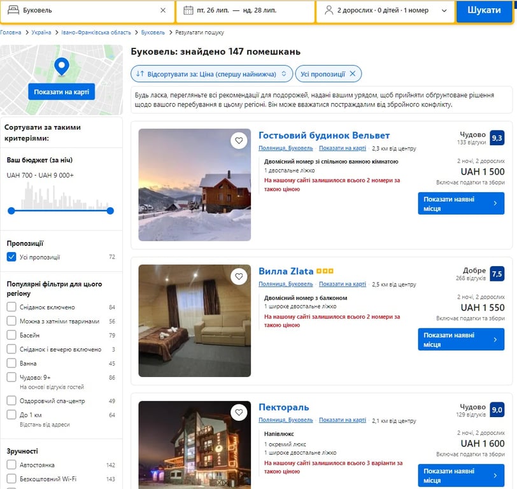Remove the Усі пропозиції filter chip
Image resolution: width=517 pixels, height=489 pixels.
pyautogui.click(x=353, y=74)
